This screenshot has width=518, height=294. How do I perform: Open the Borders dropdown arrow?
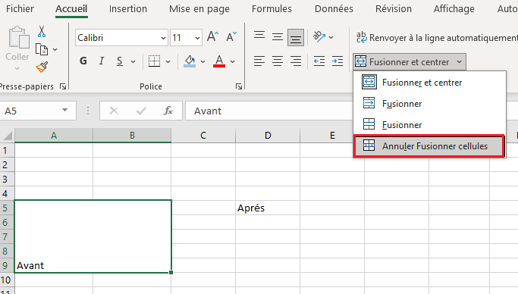pyautogui.click(x=168, y=61)
